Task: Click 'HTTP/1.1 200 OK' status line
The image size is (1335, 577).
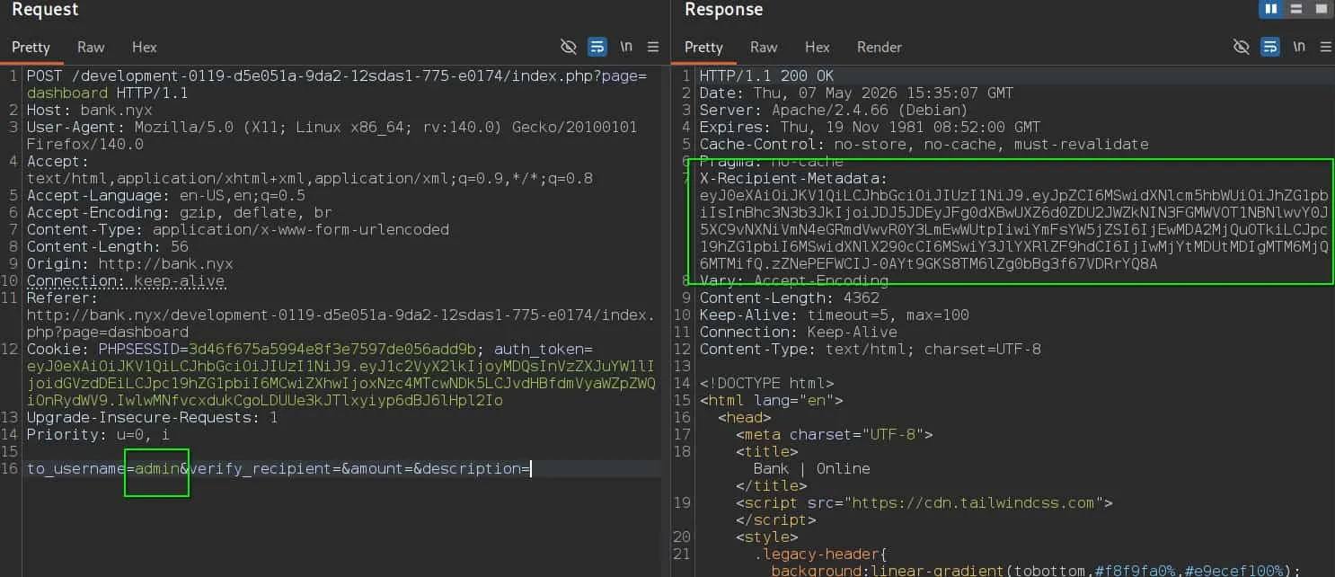Action: [x=767, y=76]
